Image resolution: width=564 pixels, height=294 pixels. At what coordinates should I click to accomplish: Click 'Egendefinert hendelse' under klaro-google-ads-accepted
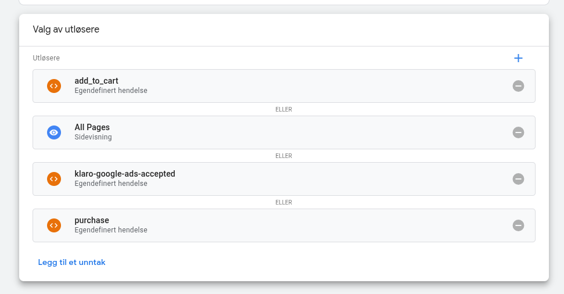(110, 184)
